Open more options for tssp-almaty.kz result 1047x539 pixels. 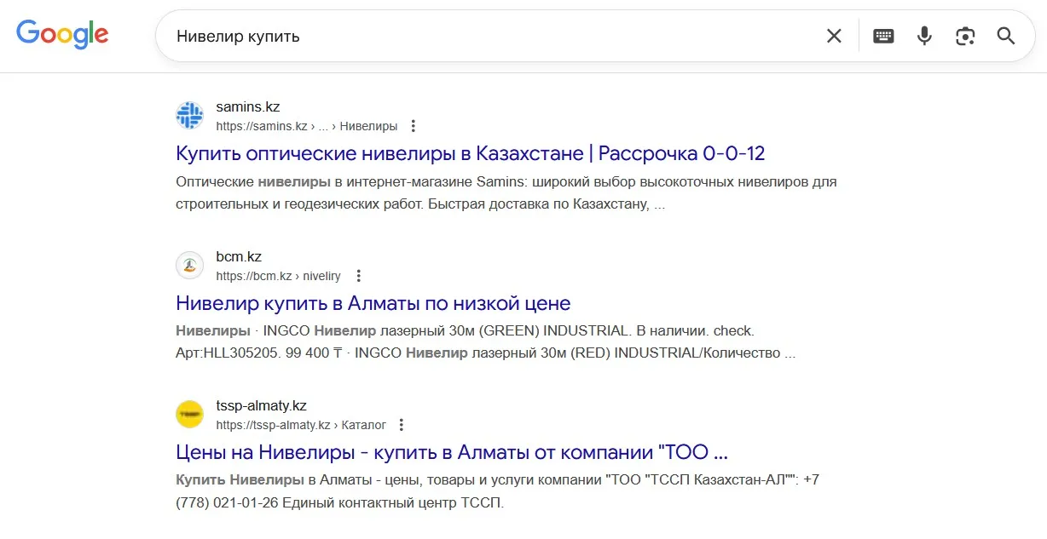point(402,425)
